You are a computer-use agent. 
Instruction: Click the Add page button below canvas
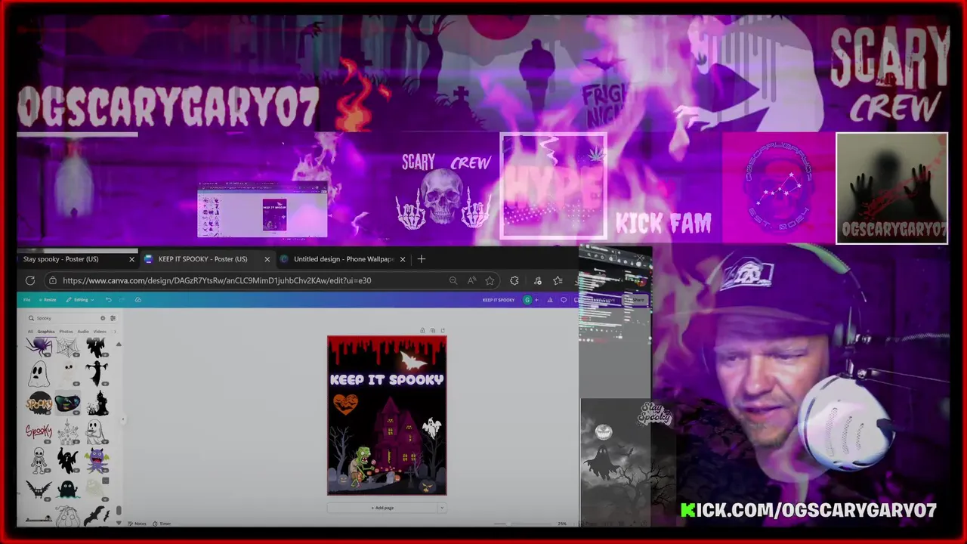pos(382,508)
